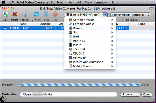Select the CIMG0383.AVI file name

click(20, 28)
